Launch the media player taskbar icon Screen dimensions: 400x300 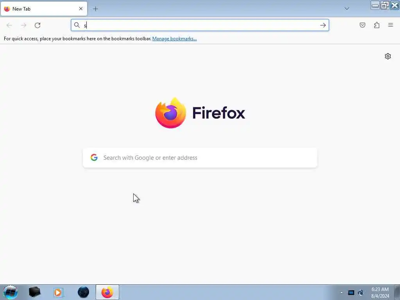click(58, 292)
